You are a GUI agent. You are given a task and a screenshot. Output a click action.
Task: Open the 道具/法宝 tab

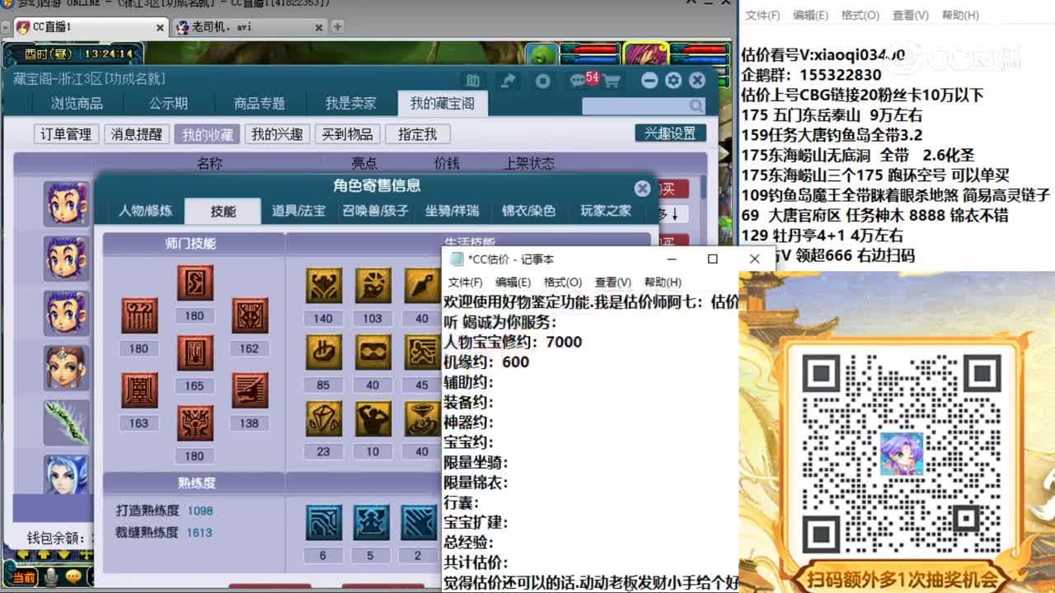pyautogui.click(x=298, y=211)
